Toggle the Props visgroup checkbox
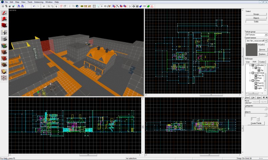 pyautogui.click(x=256, y=78)
